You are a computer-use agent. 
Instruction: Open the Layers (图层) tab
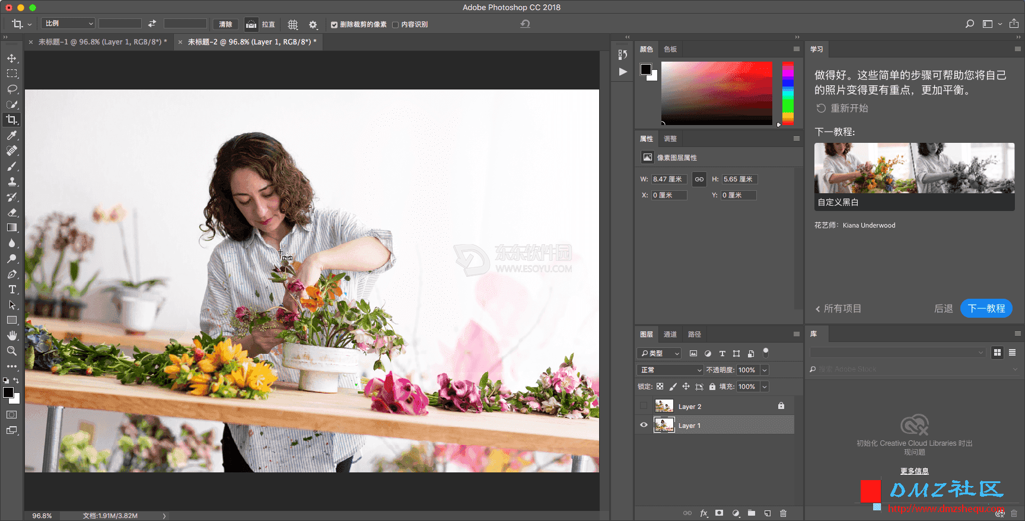point(647,334)
